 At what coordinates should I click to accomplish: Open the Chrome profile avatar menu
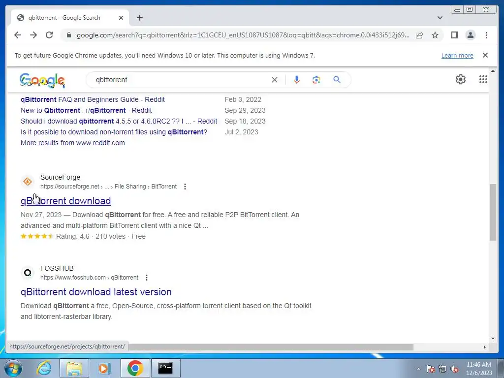(471, 35)
